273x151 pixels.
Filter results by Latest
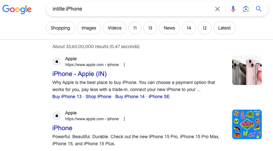coord(224,28)
